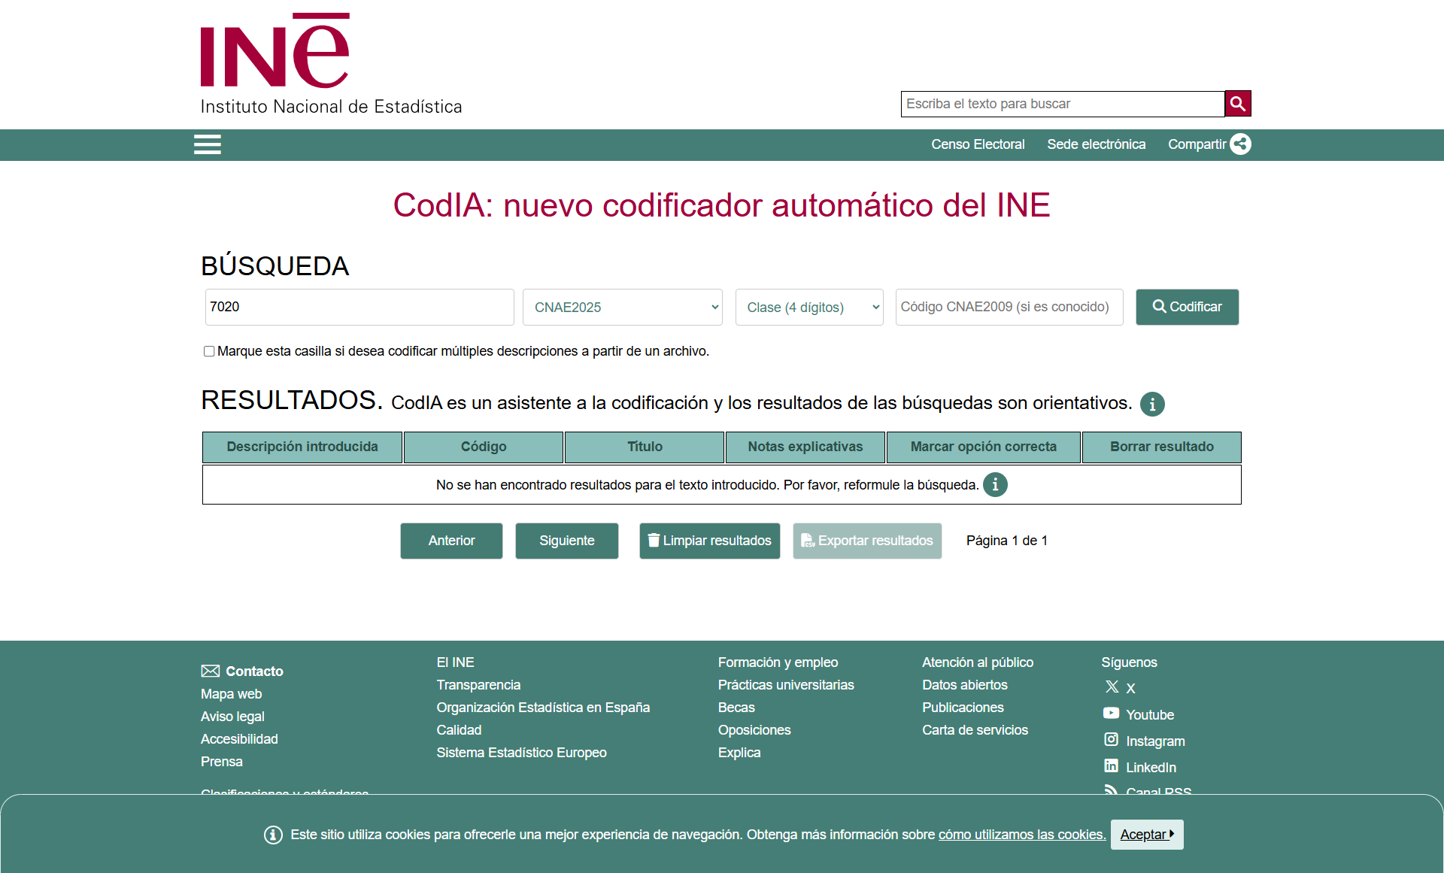Screen dimensions: 1444x873
Task: Click the Página 1 de 1 text
Action: click(x=1007, y=541)
